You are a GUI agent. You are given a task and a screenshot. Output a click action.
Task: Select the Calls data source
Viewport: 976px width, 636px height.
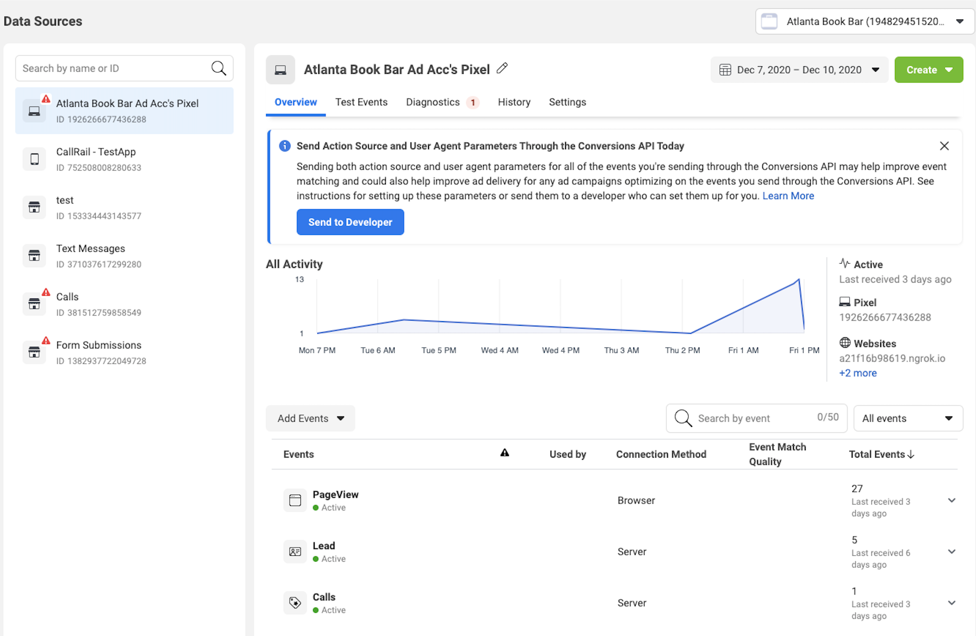coord(124,304)
